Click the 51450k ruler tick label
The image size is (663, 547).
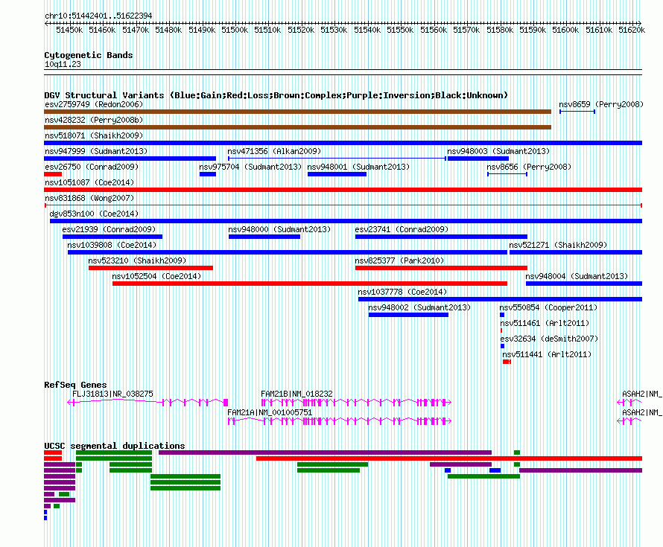click(x=69, y=30)
